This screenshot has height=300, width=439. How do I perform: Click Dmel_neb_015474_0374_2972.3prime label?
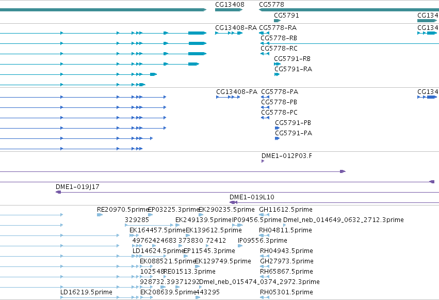pos(259,282)
